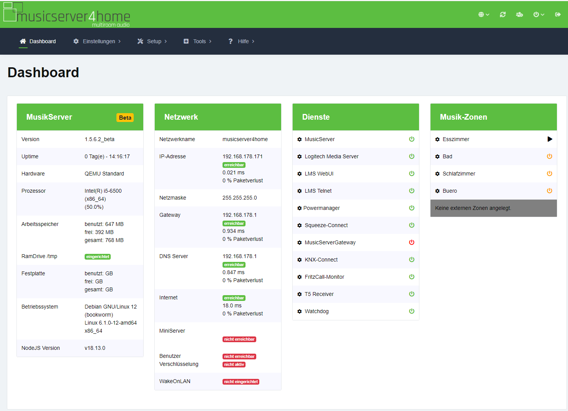The image size is (568, 411).
Task: Click the version value 1.5.6.2_beta
Action: point(100,139)
